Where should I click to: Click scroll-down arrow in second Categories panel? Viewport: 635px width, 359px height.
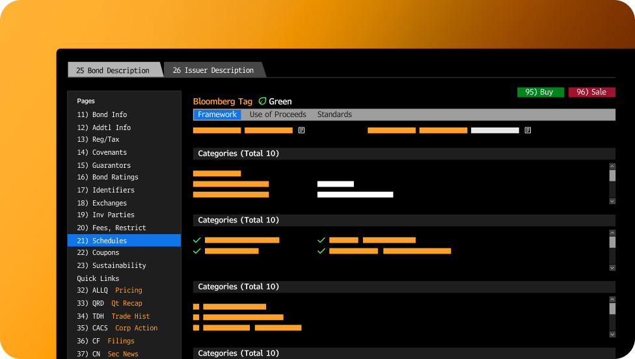tap(612, 267)
